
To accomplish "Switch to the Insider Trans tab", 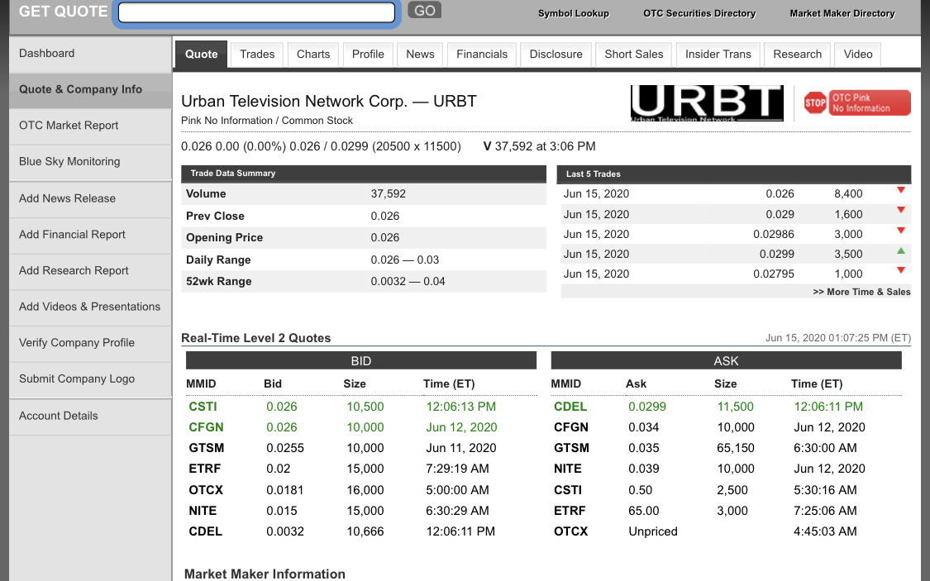I will point(718,54).
